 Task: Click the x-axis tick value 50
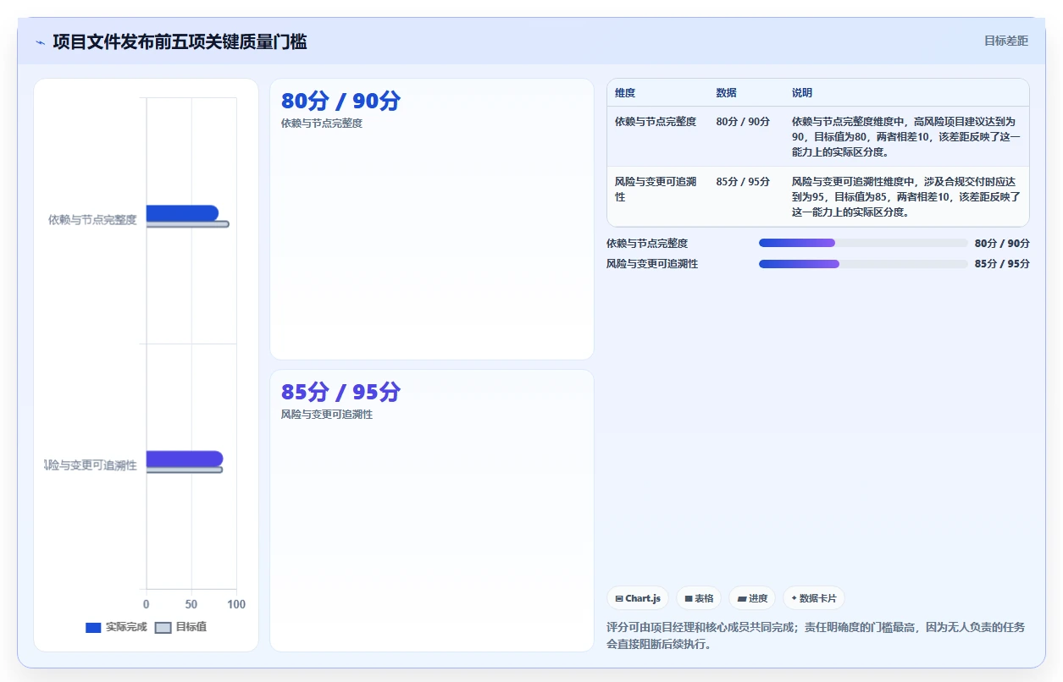pos(191,604)
